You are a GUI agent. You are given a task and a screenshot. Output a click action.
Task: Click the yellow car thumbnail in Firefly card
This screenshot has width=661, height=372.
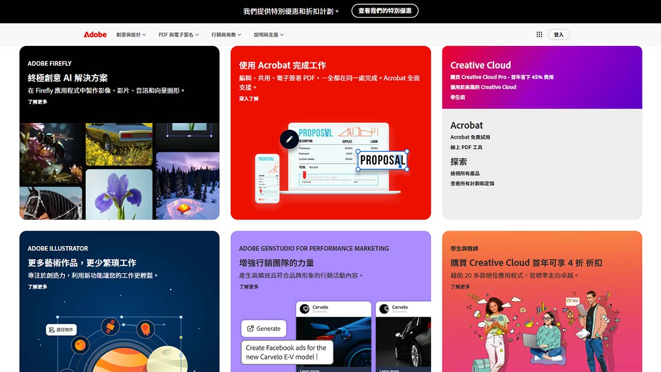[119, 144]
